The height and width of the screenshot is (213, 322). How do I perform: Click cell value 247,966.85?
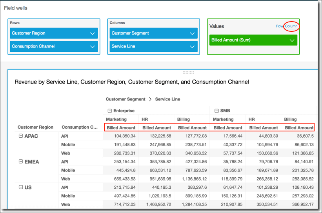click(160, 145)
